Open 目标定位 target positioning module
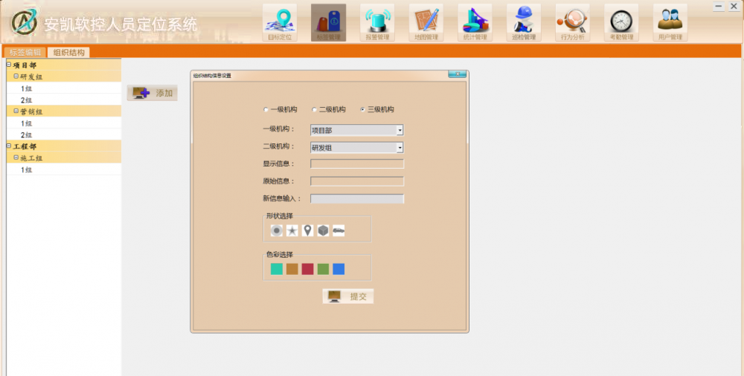Viewport: 744px width, 376px height. [x=280, y=22]
